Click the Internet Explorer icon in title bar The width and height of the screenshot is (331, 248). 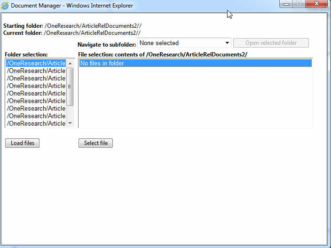click(x=5, y=6)
